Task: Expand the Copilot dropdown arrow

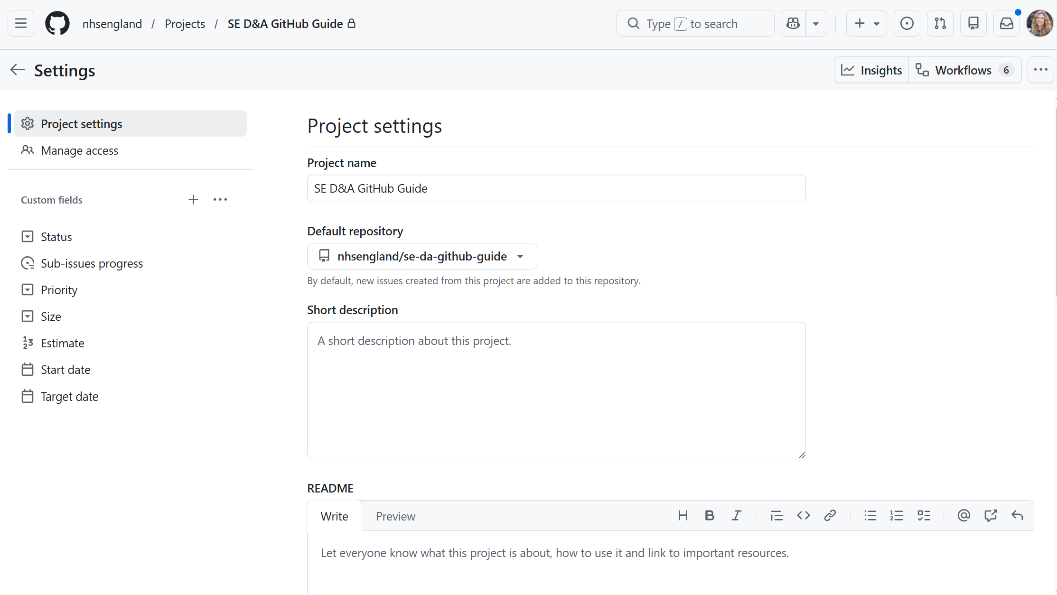Action: pos(815,23)
